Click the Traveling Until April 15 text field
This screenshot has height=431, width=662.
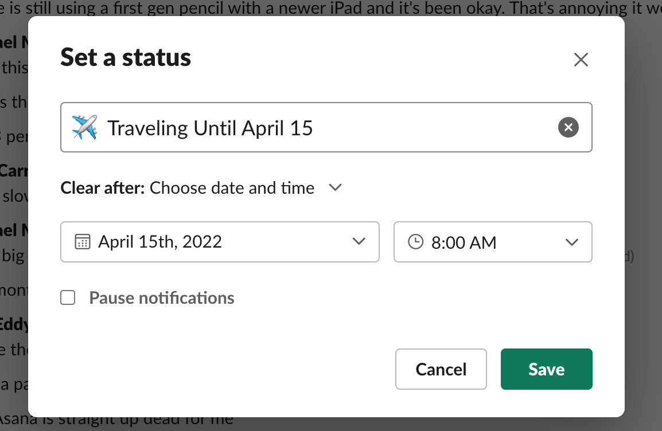tap(258, 127)
